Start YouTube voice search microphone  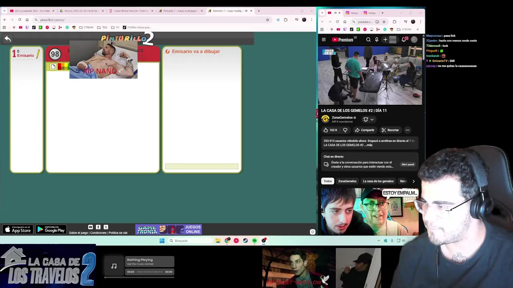[x=377, y=40]
